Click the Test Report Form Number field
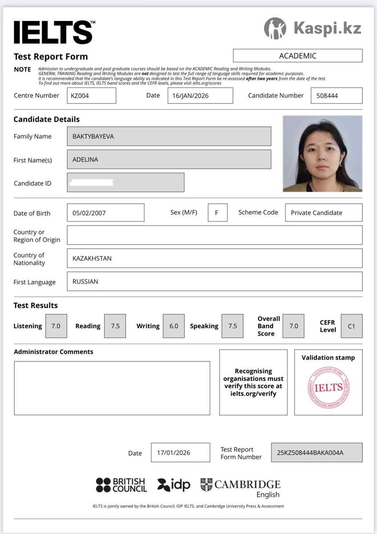The width and height of the screenshot is (377, 534). (x=317, y=453)
